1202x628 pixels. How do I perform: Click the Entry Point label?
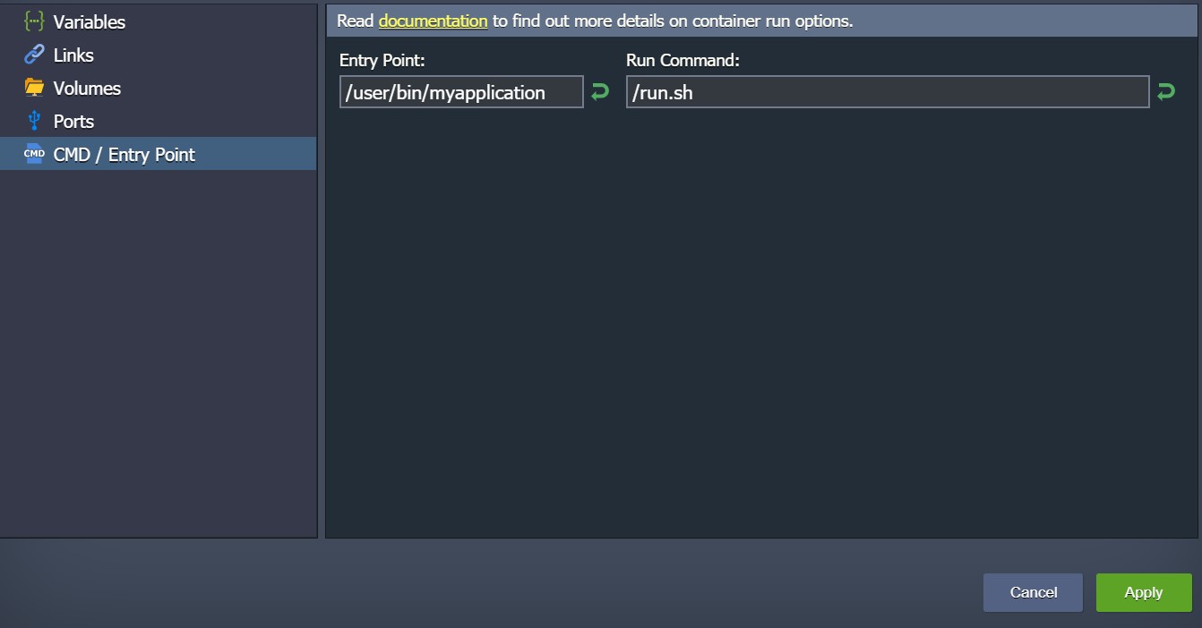click(382, 60)
